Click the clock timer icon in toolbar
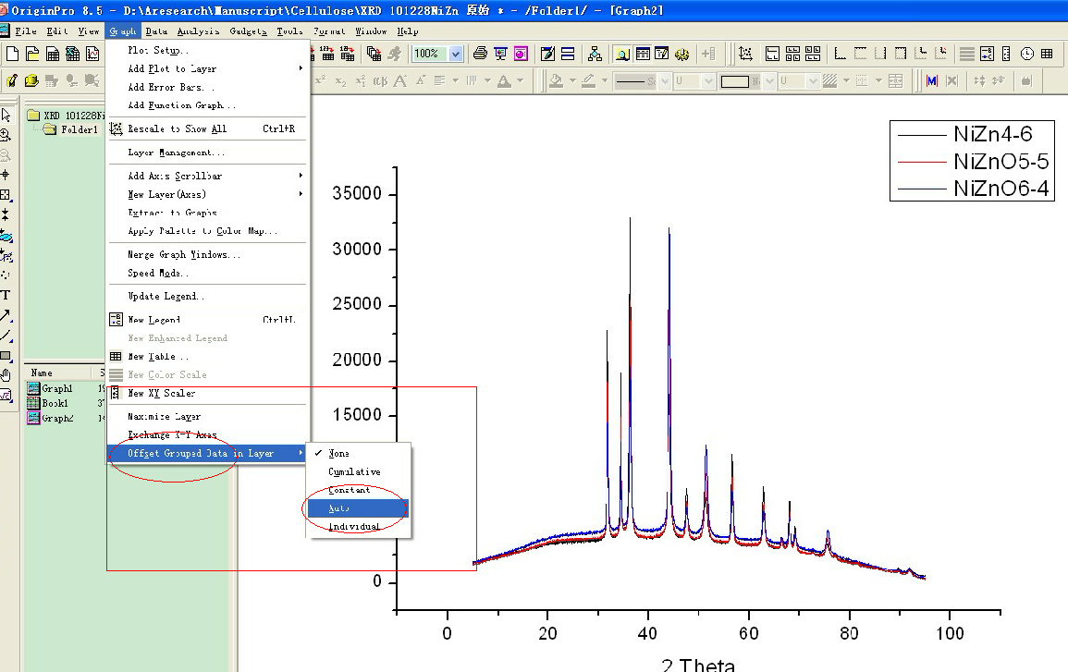 (1027, 54)
